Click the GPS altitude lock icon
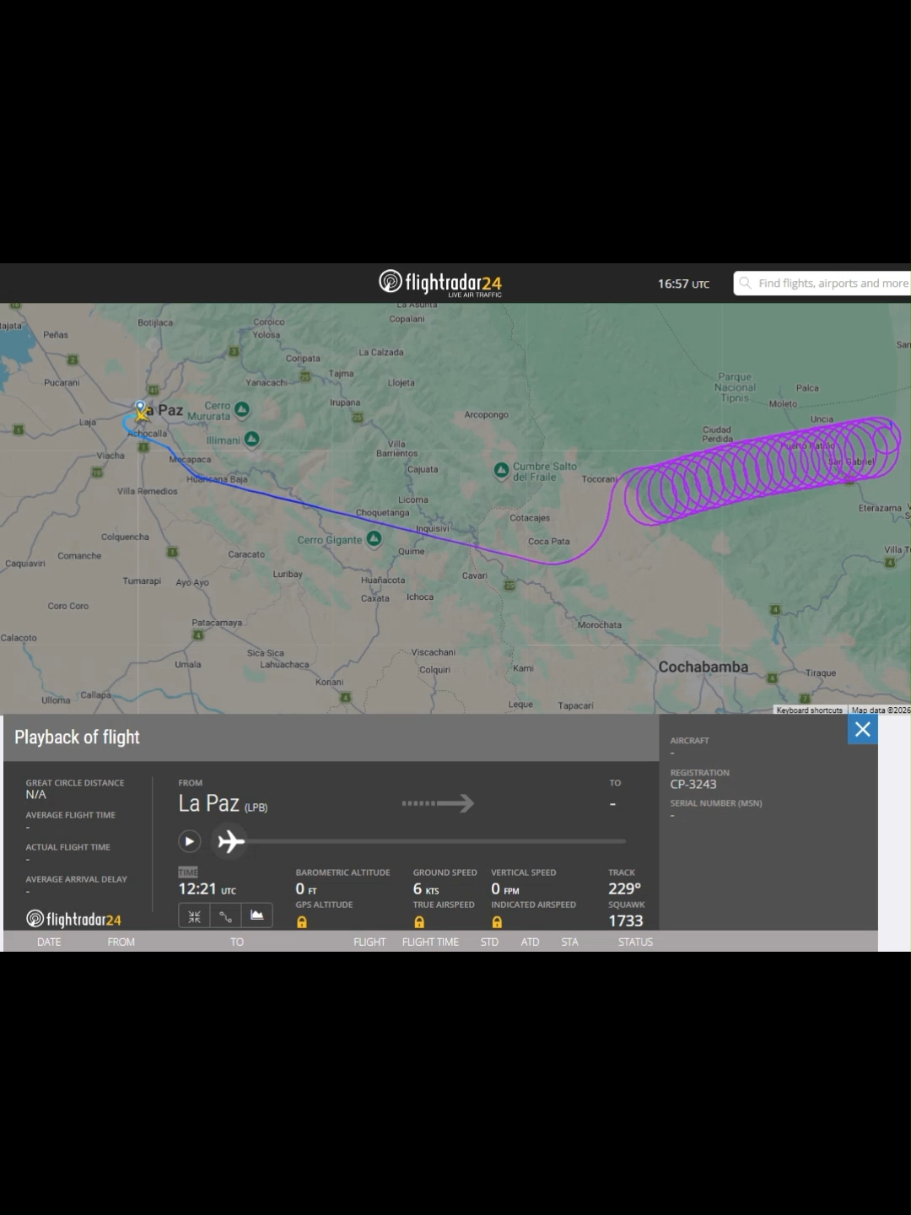Screen dimensions: 911x1215 coord(302,922)
